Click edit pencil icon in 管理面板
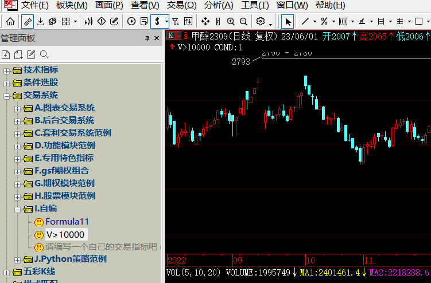Screen dimensions: 431x283 coord(31,54)
